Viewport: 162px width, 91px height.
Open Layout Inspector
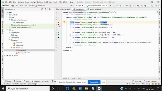(x=150, y=81)
